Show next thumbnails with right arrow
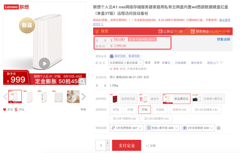Viewport: 240px width, 153px height. (83, 97)
